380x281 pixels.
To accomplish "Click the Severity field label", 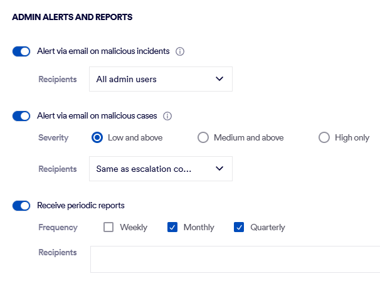I will [53, 138].
